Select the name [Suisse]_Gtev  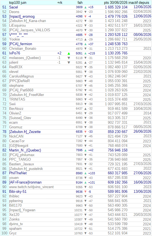pos(20,118)
